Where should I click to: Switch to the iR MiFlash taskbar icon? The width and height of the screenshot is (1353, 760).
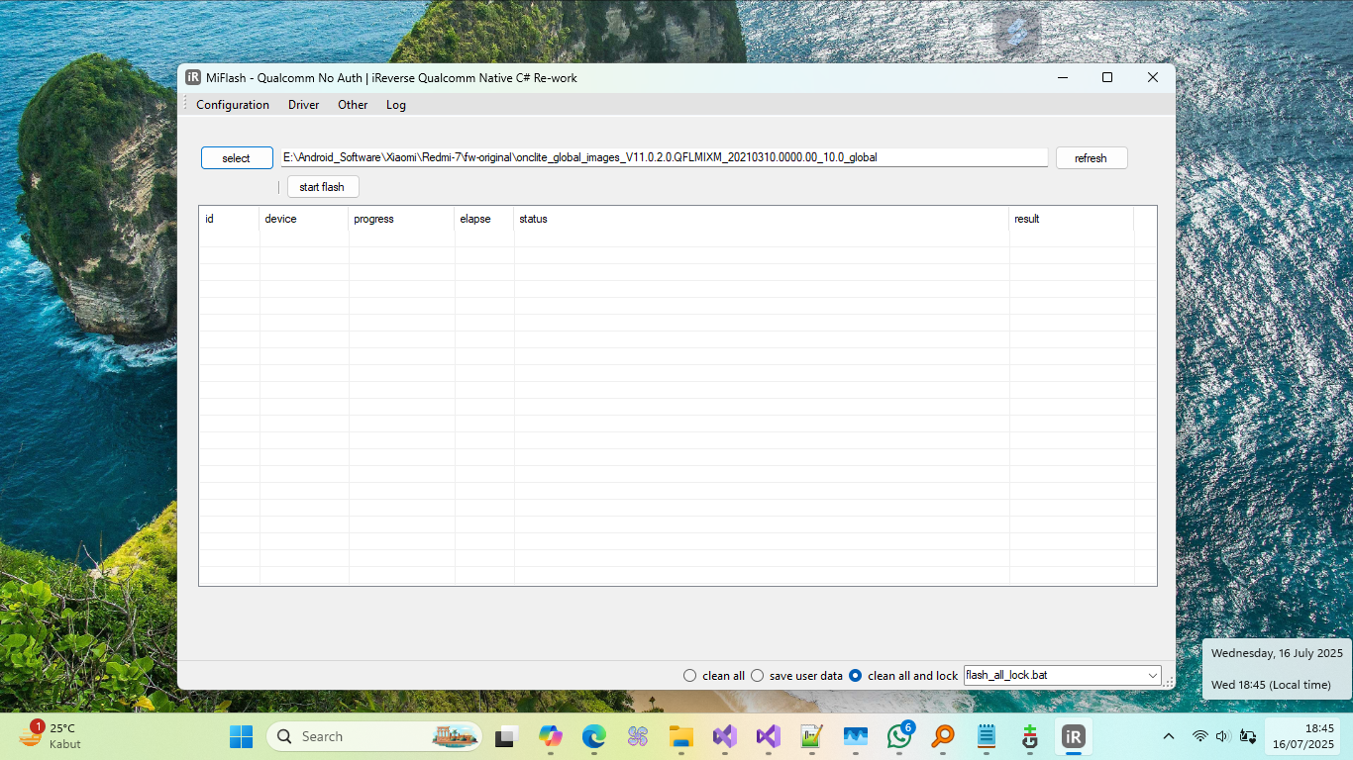[1073, 736]
